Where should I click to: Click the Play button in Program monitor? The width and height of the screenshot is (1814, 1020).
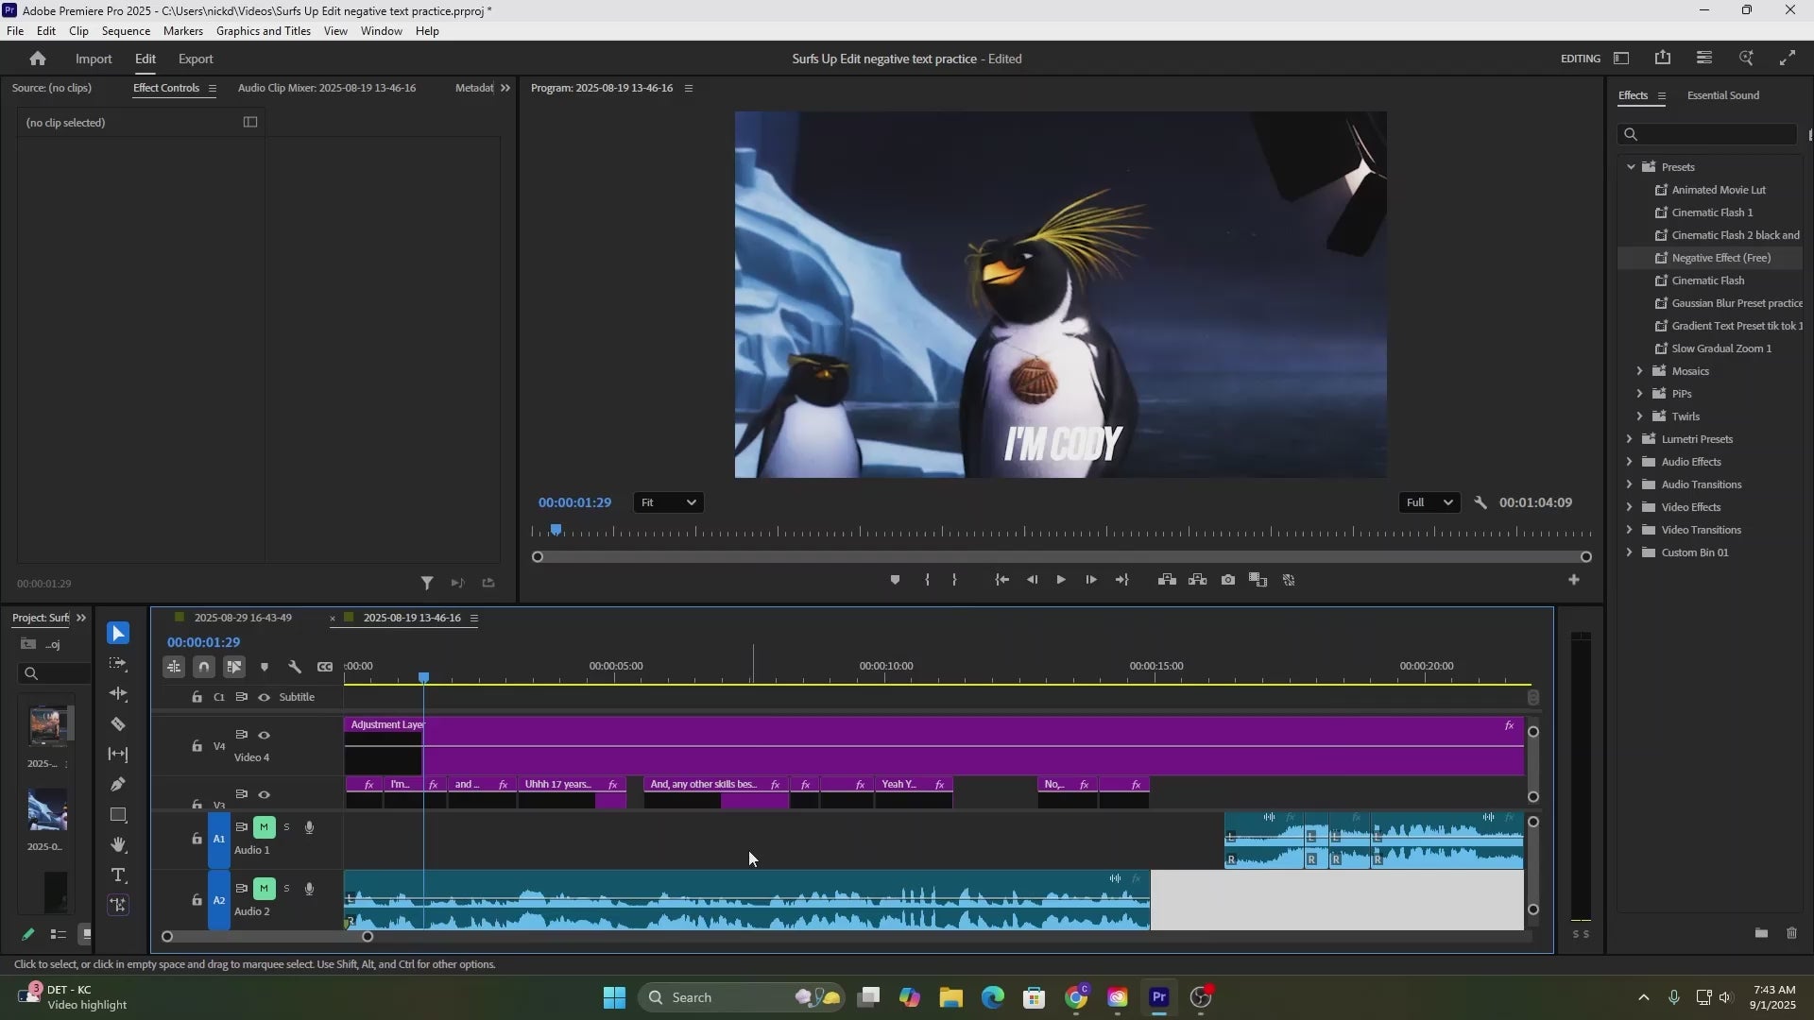pos(1061,580)
